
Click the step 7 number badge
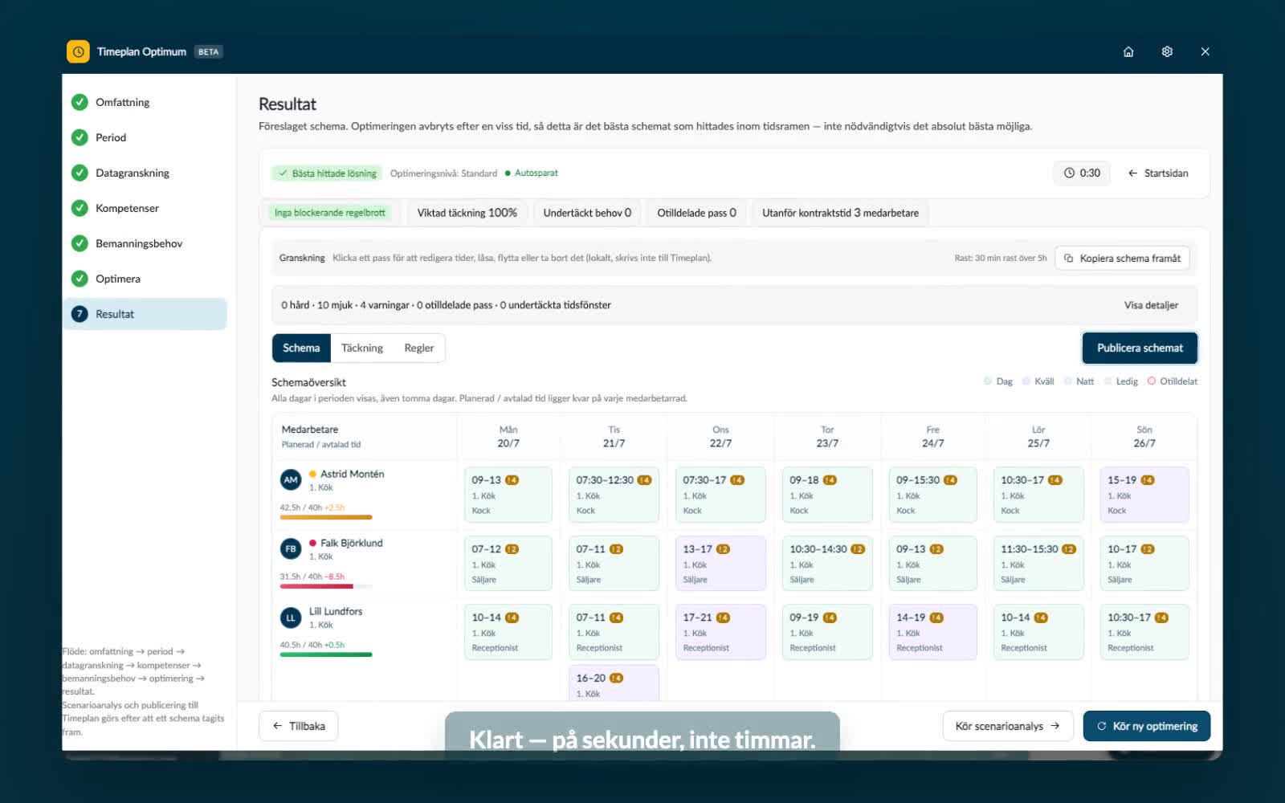(x=80, y=314)
